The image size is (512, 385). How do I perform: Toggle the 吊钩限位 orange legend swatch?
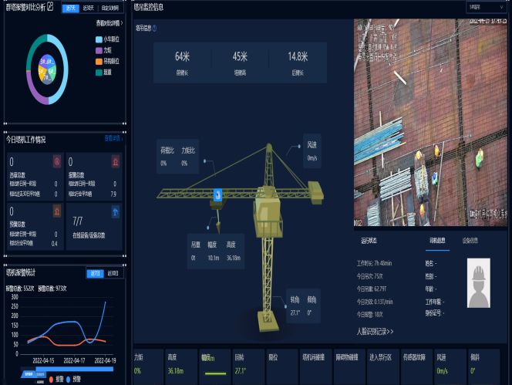(99, 62)
